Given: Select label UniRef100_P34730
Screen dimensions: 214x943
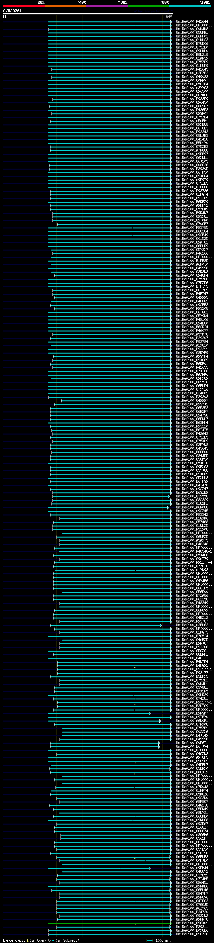Looking at the screenshot, I should (192, 912).
